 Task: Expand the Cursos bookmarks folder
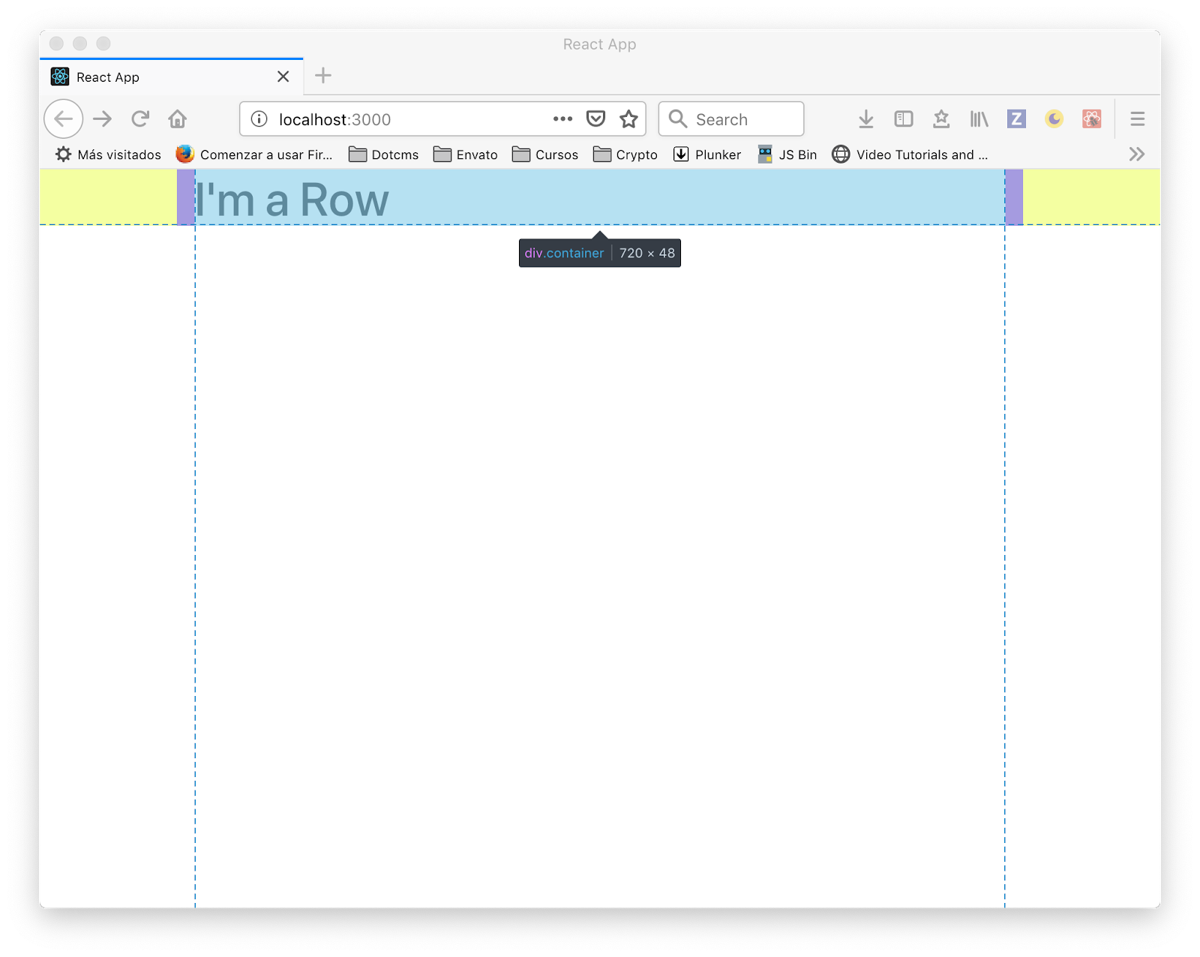point(545,154)
